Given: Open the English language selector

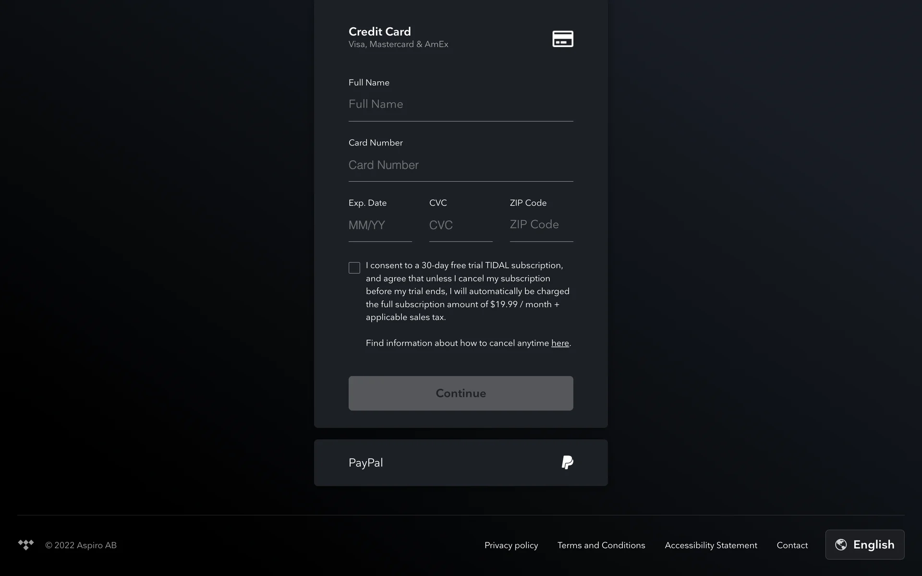Looking at the screenshot, I should pyautogui.click(x=864, y=544).
